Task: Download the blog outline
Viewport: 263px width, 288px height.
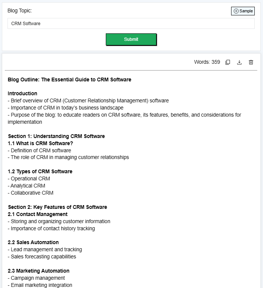Action: tap(239, 62)
